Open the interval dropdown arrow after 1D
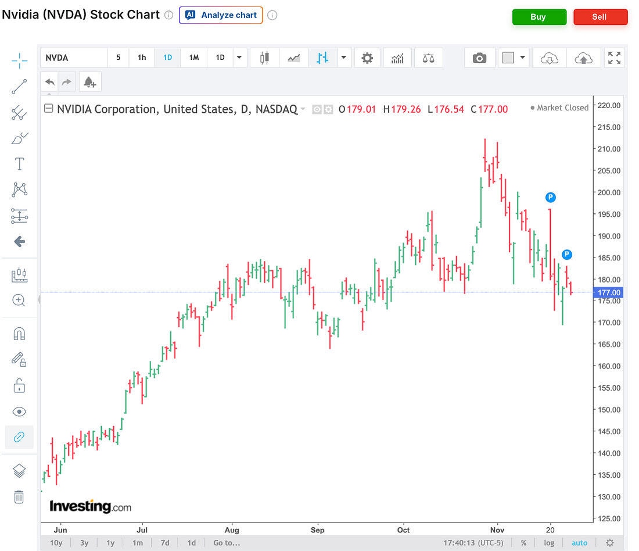Image resolution: width=639 pixels, height=551 pixels. tap(239, 58)
